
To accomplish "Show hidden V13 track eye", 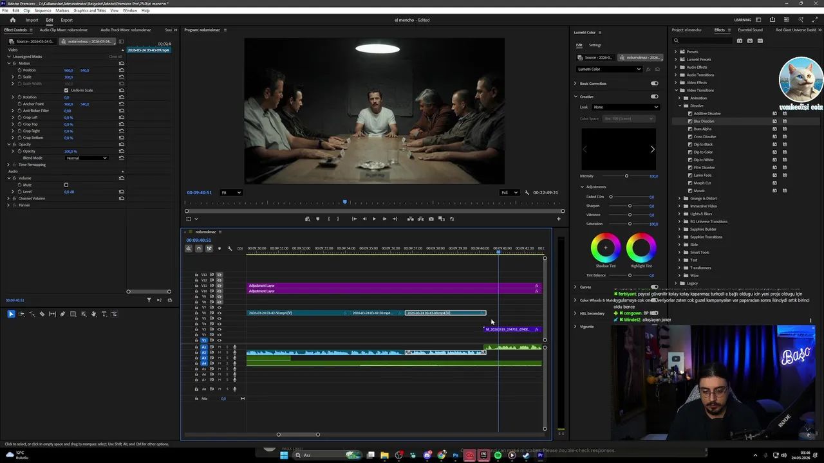I will click(x=219, y=275).
